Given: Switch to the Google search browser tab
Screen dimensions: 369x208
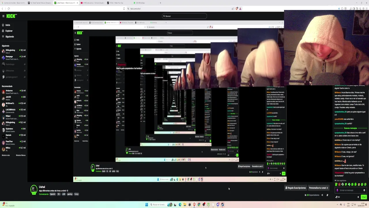Looking at the screenshot, I should click(x=13, y=3).
